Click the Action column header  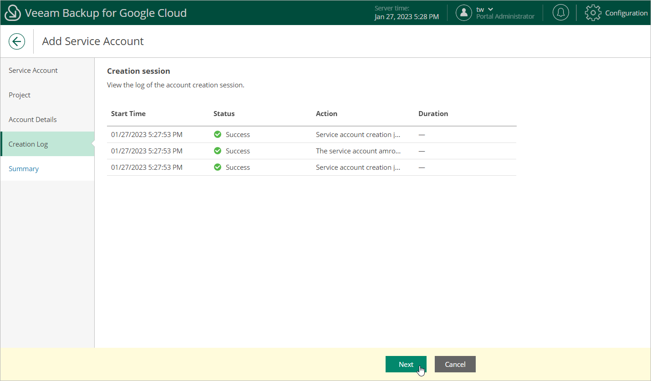click(x=326, y=114)
